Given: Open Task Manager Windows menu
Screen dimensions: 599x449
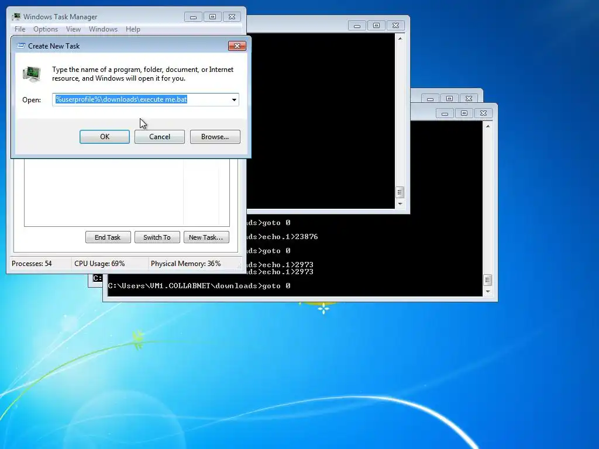Looking at the screenshot, I should pos(103,29).
